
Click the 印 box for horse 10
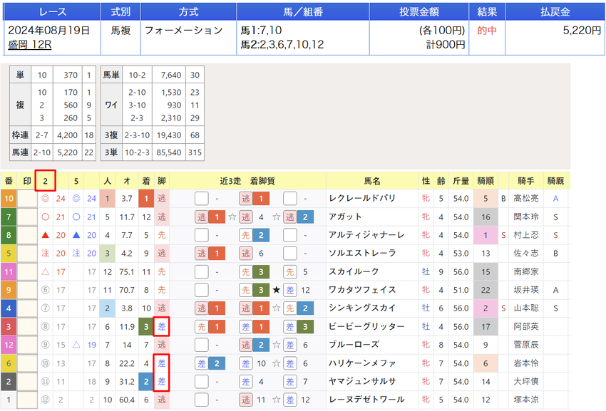(27, 199)
